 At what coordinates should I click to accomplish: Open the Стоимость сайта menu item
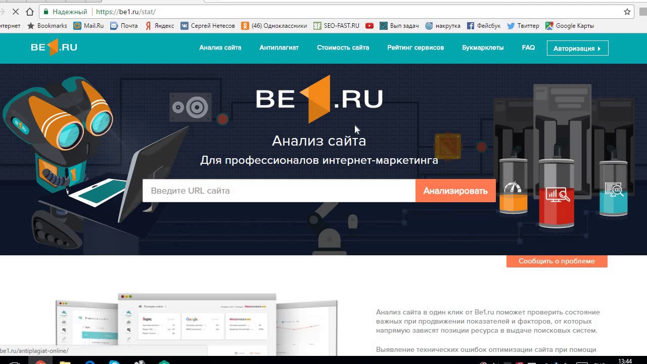click(x=343, y=48)
